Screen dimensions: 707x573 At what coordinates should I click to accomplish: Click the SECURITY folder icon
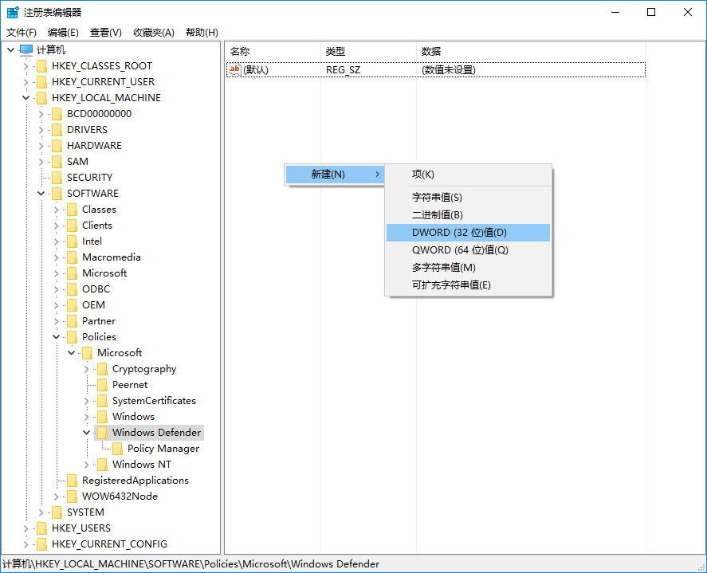[57, 178]
